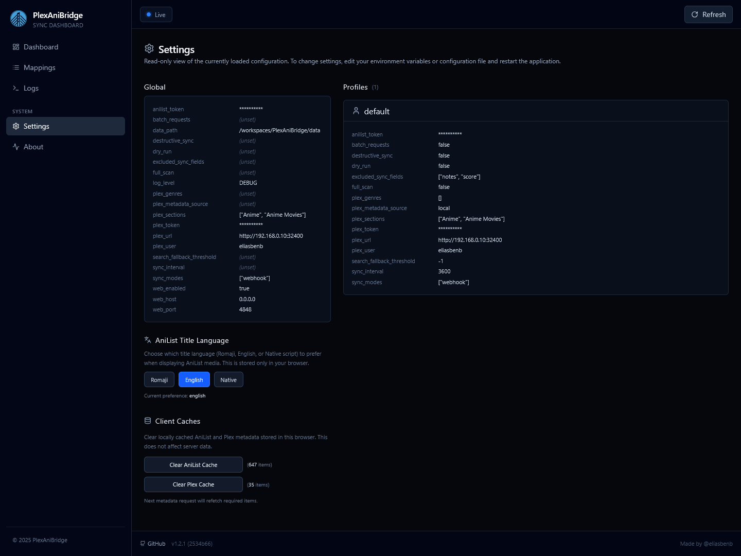Viewport: 741px width, 556px height.
Task: Click the circular arrow icon in Refresh button
Action: tap(695, 14)
